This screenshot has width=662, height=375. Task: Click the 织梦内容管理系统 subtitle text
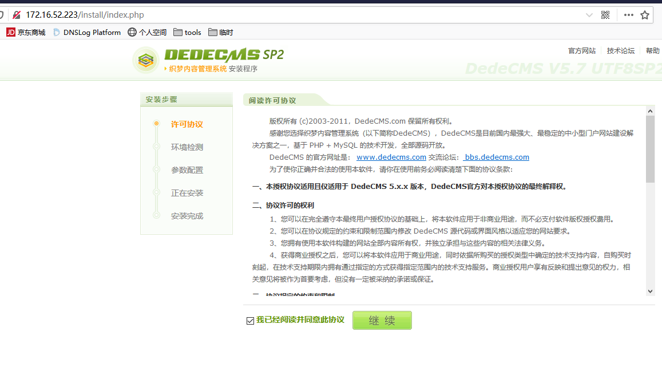pos(197,68)
